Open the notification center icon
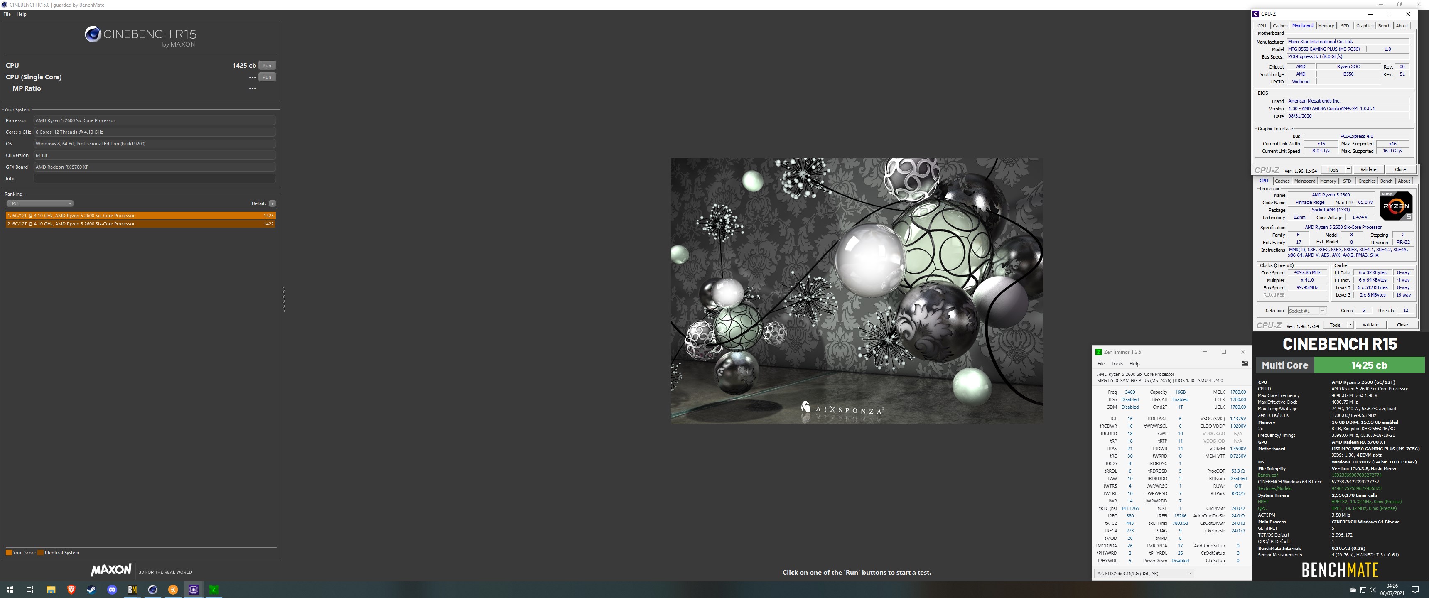1429x598 pixels. pos(1415,590)
